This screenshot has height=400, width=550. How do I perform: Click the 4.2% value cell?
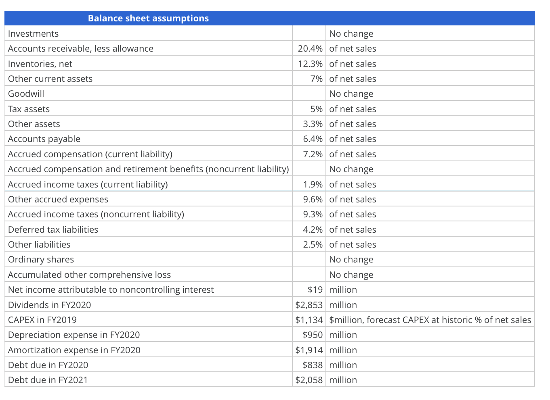click(x=309, y=229)
